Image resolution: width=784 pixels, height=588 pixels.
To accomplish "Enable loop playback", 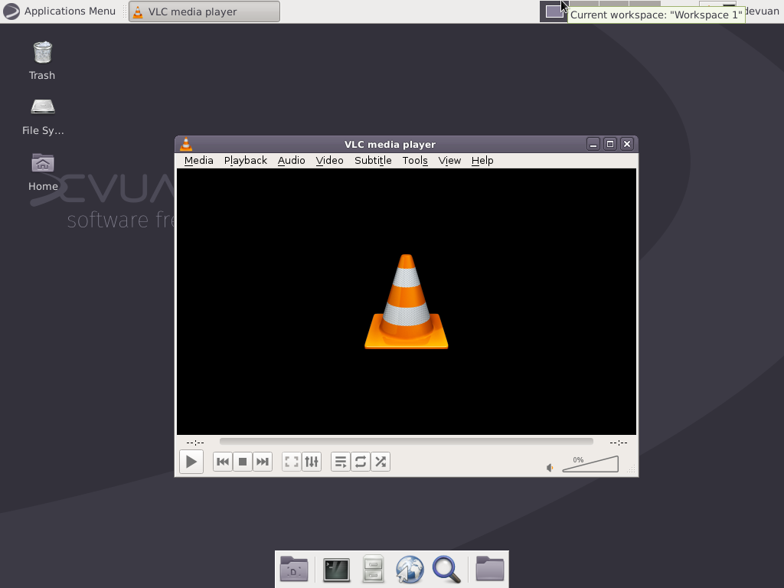I will coord(360,462).
